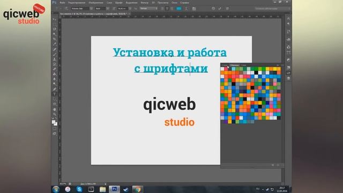Set center text alignment
343x193 pixels.
pyautogui.click(x=167, y=9)
